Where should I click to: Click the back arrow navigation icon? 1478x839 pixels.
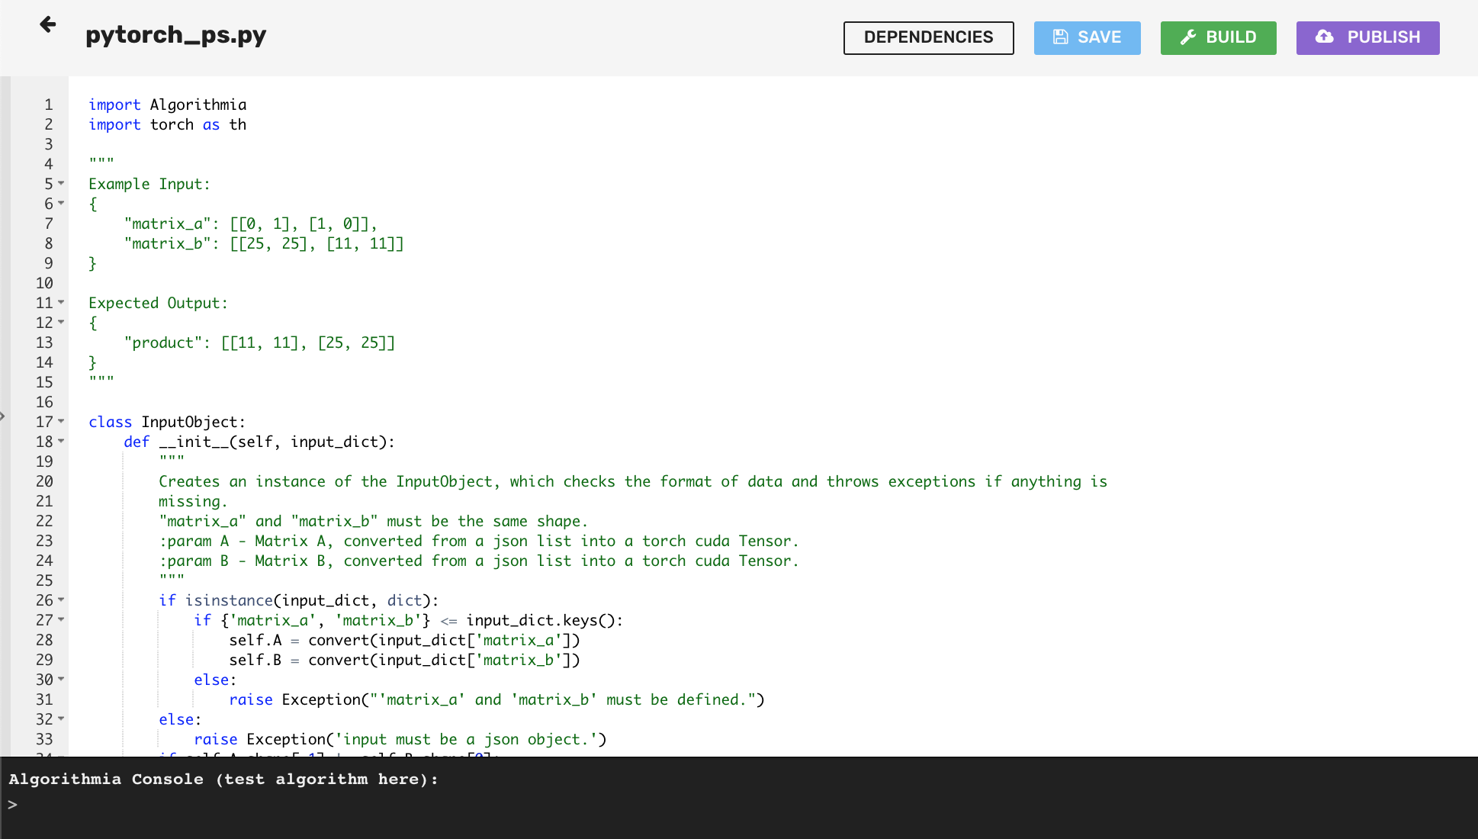pyautogui.click(x=48, y=24)
